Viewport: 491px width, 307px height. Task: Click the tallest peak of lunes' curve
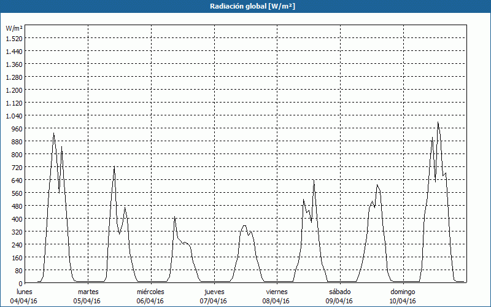(x=54, y=133)
